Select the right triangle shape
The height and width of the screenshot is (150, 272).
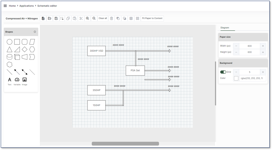17,50
